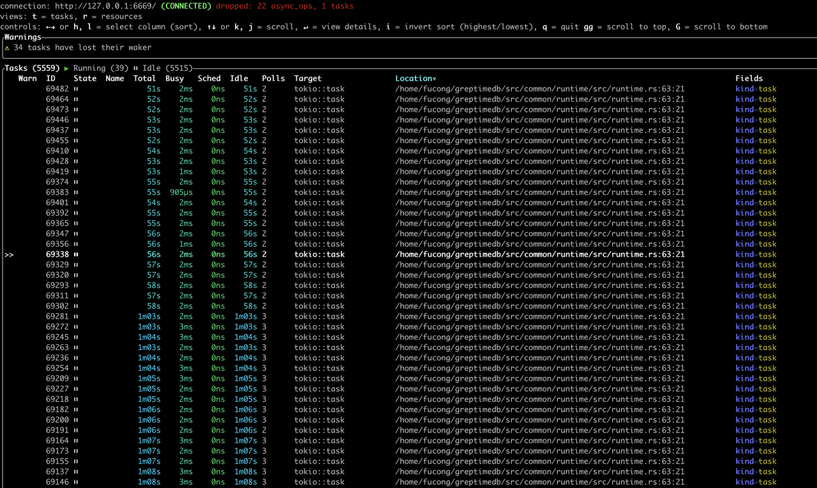The image size is (817, 488).
Task: Click the pause state icon for task 69146
Action: (75, 482)
